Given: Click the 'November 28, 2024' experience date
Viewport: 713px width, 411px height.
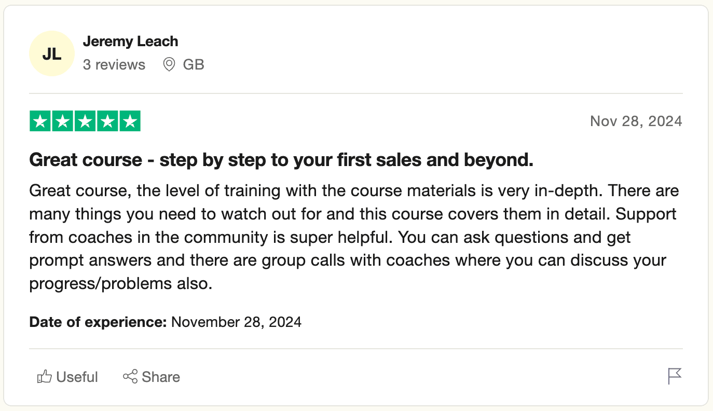Looking at the screenshot, I should coord(236,322).
